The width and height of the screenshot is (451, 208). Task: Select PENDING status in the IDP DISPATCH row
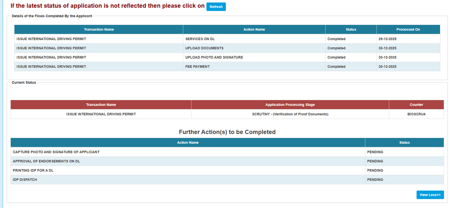coord(375,179)
